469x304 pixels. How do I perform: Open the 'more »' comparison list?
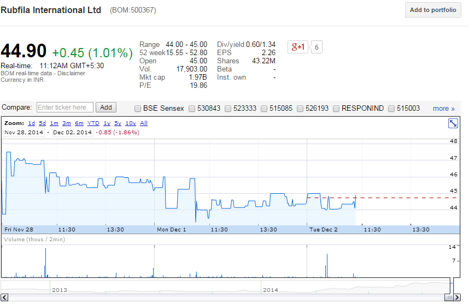point(443,109)
